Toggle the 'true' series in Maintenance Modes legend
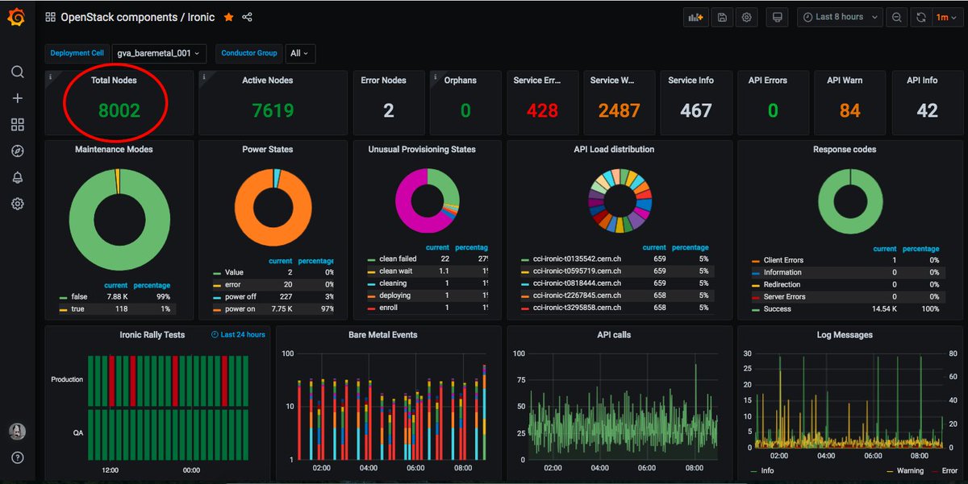Image resolution: width=968 pixels, height=484 pixels. pyautogui.click(x=77, y=308)
